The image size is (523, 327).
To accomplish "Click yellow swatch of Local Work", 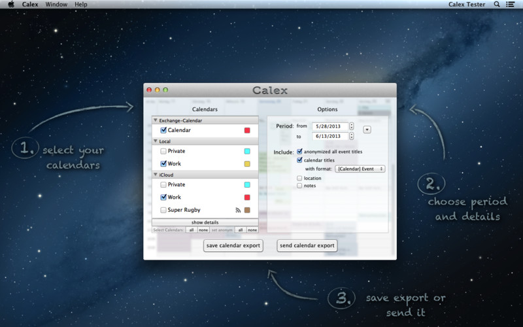I will tap(247, 164).
